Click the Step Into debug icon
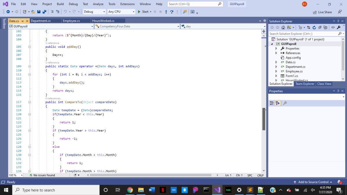The width and height of the screenshot is (347, 195). [x=166, y=12]
